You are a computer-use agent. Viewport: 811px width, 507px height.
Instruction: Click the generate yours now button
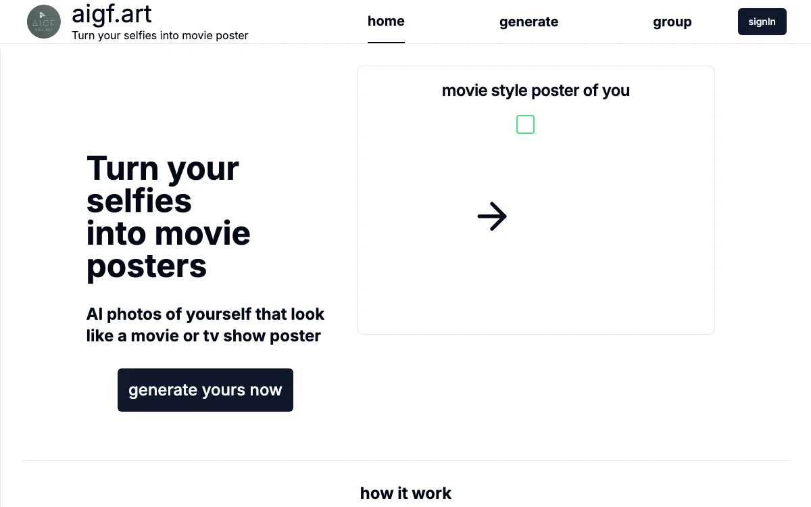click(205, 390)
